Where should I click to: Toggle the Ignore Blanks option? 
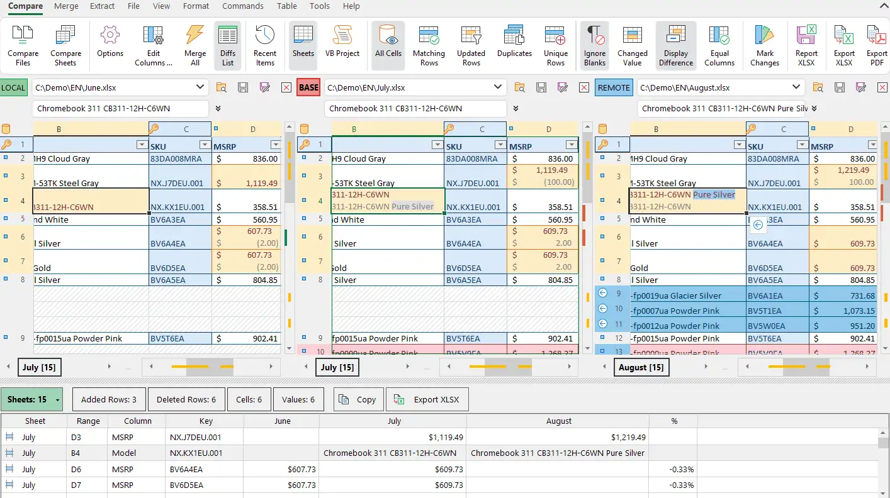click(x=594, y=45)
